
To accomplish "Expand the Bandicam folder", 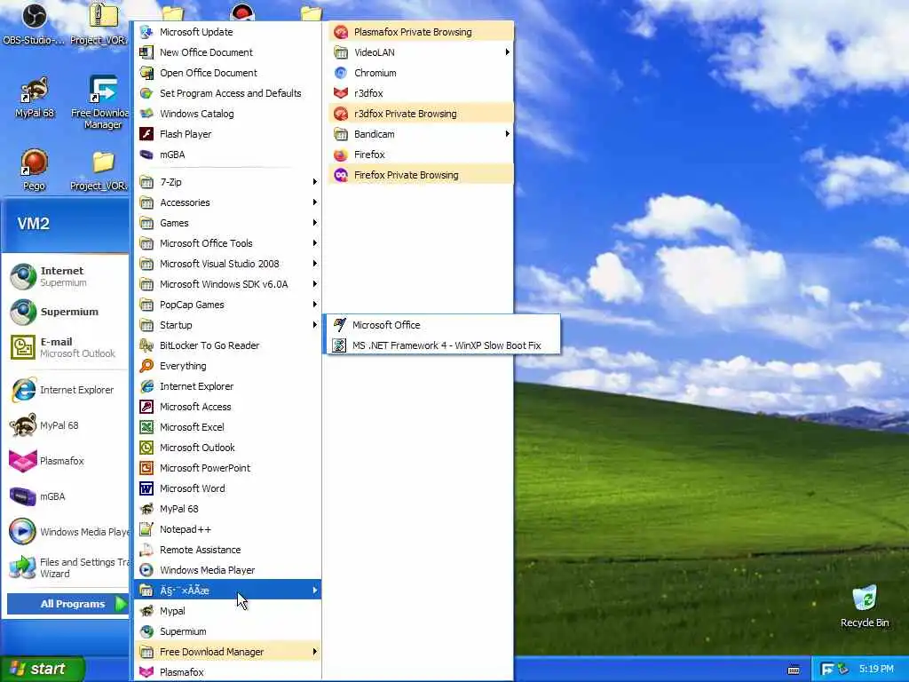I will (421, 134).
